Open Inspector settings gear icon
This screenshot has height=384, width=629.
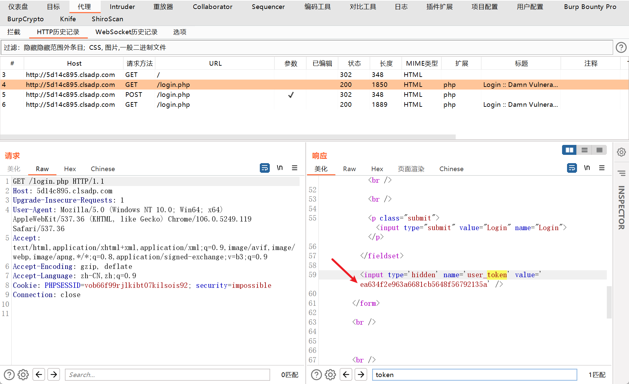tap(621, 152)
